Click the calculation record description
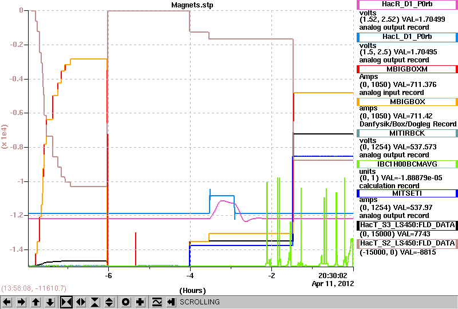This screenshot has width=458, height=309. pos(389,186)
